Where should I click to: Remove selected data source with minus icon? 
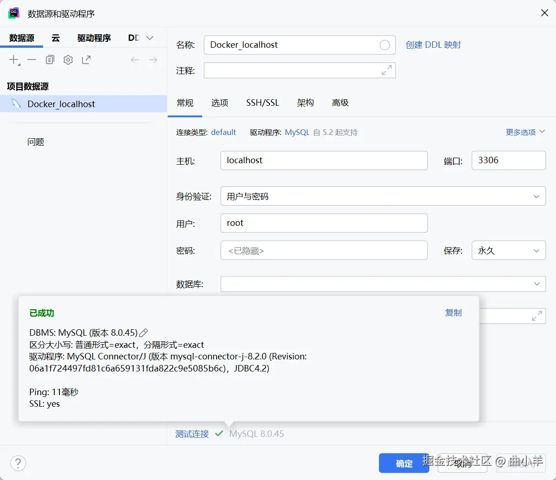[32, 59]
